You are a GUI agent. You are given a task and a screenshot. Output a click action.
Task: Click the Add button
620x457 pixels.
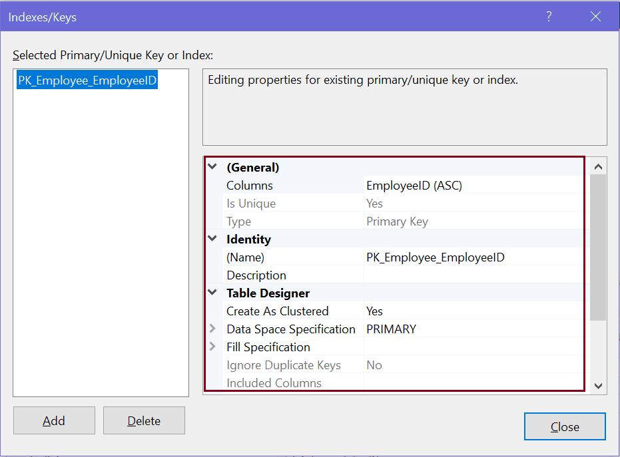tap(54, 420)
